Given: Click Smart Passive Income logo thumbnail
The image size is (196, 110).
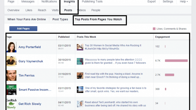Looking at the screenshot, I should pyautogui.click(x=11, y=90).
